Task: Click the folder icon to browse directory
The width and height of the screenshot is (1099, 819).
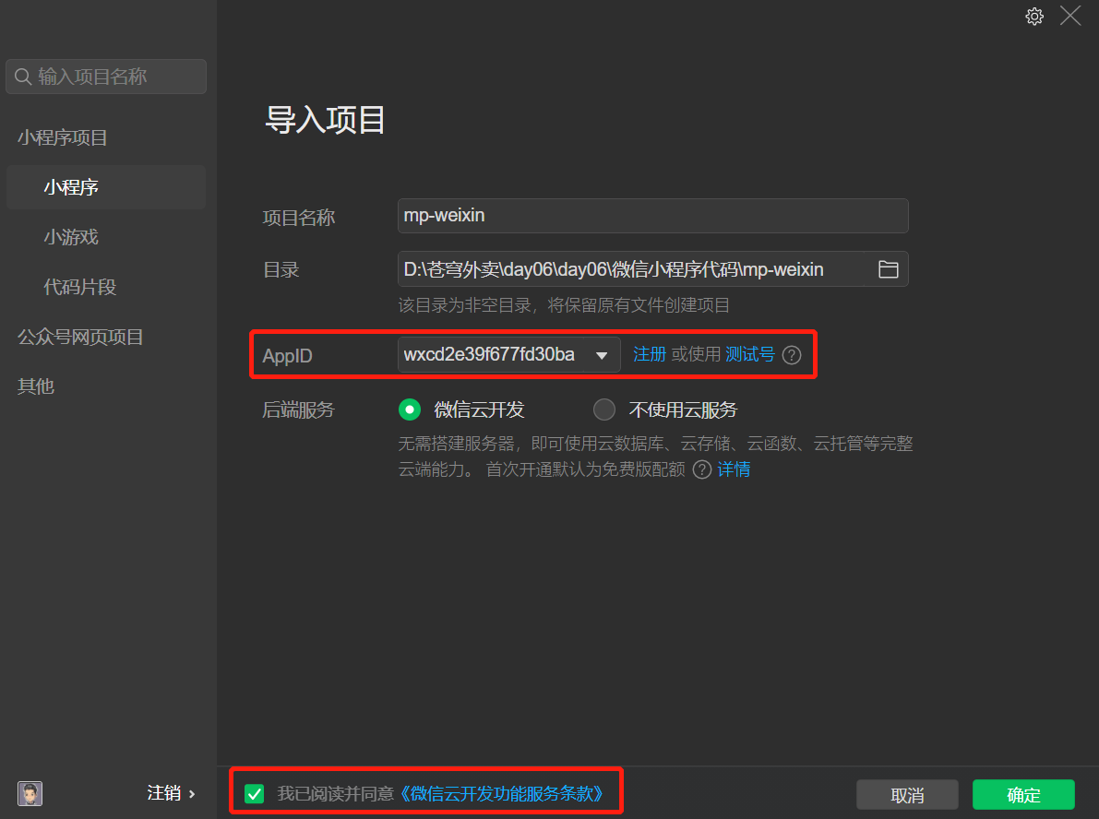Action: 888,269
